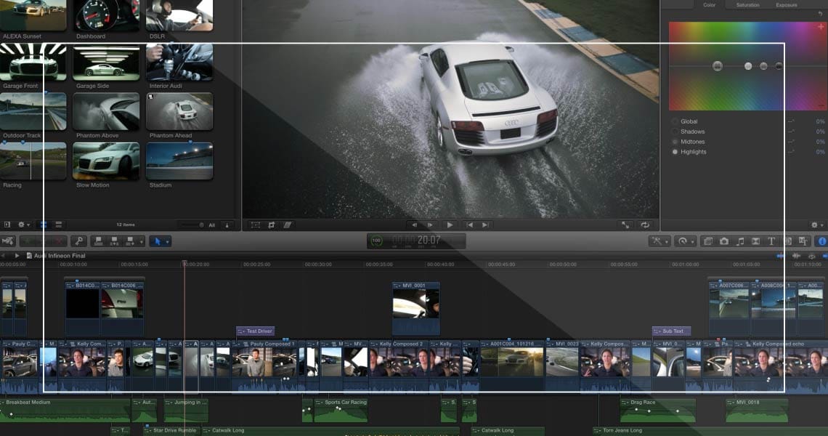Select the Highlights color control
Viewport: 828px width, 436px height.
(x=693, y=152)
